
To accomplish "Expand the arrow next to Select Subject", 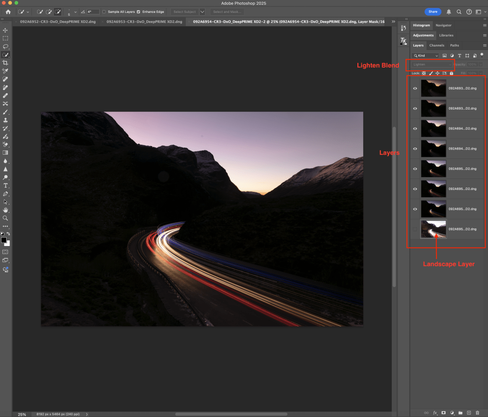I will tap(203, 11).
